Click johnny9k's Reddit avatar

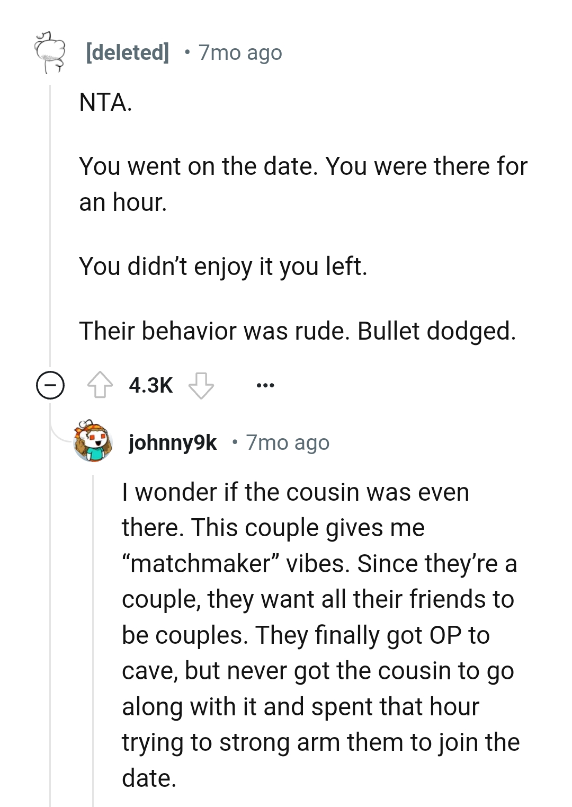click(93, 441)
